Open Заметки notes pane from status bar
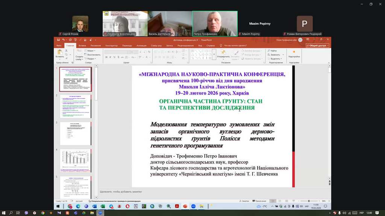This screenshot has height=216, width=385. point(244,201)
